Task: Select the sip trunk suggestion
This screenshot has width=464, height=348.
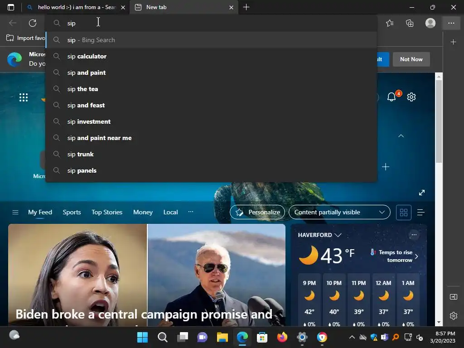Action: click(211, 154)
